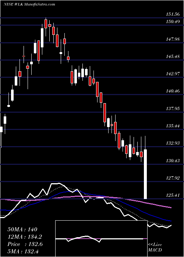Click the 50MA : 140 readout
This screenshot has height=257, width=184.
22,229
